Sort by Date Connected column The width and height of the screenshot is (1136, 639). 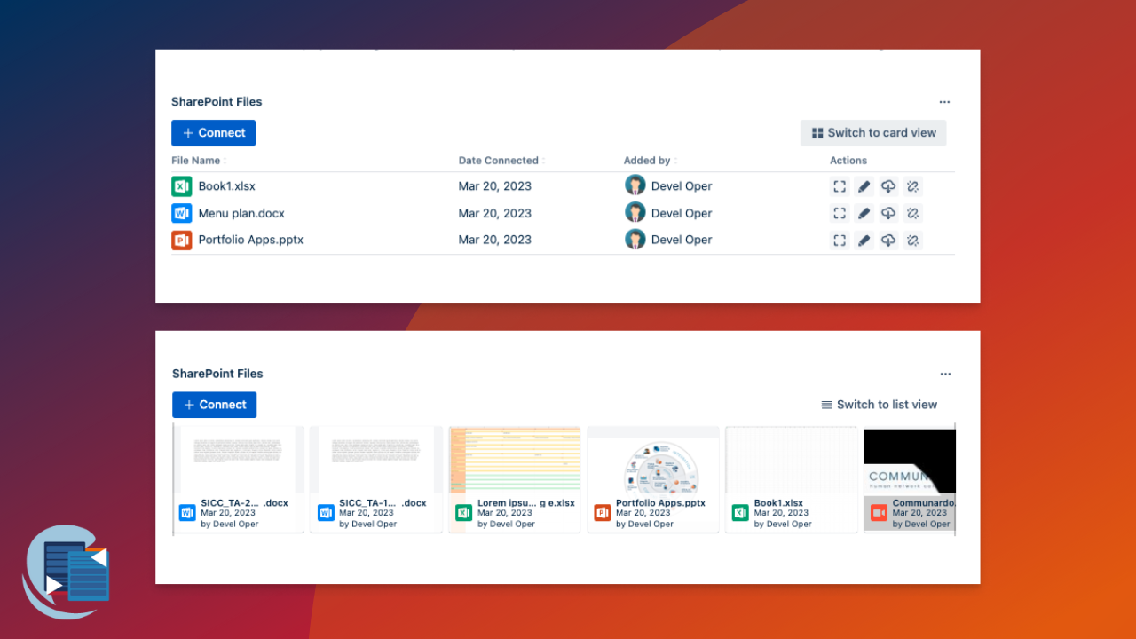tap(501, 161)
